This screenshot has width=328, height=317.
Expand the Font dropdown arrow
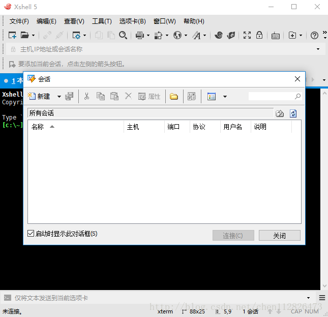point(204,35)
